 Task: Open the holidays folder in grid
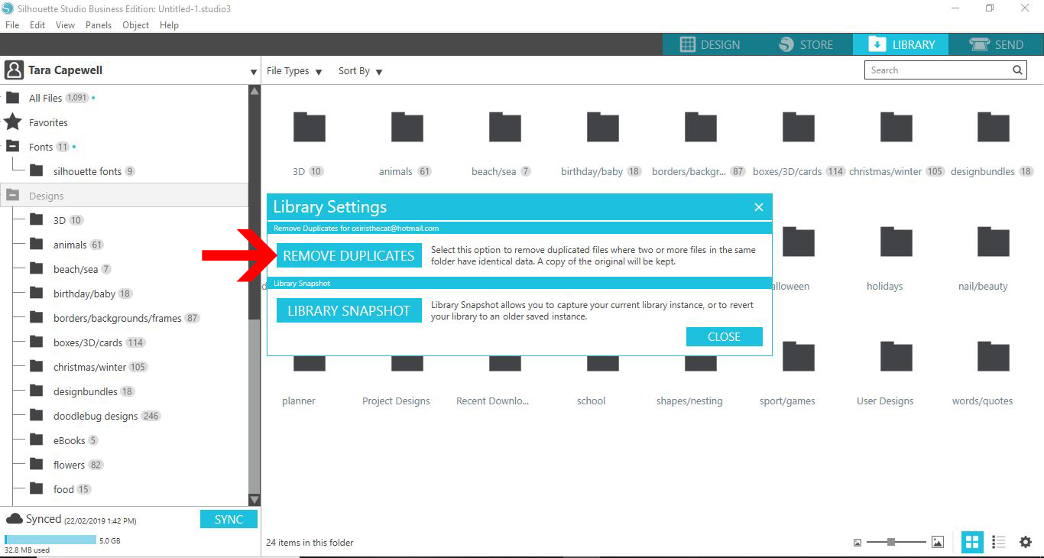click(896, 242)
